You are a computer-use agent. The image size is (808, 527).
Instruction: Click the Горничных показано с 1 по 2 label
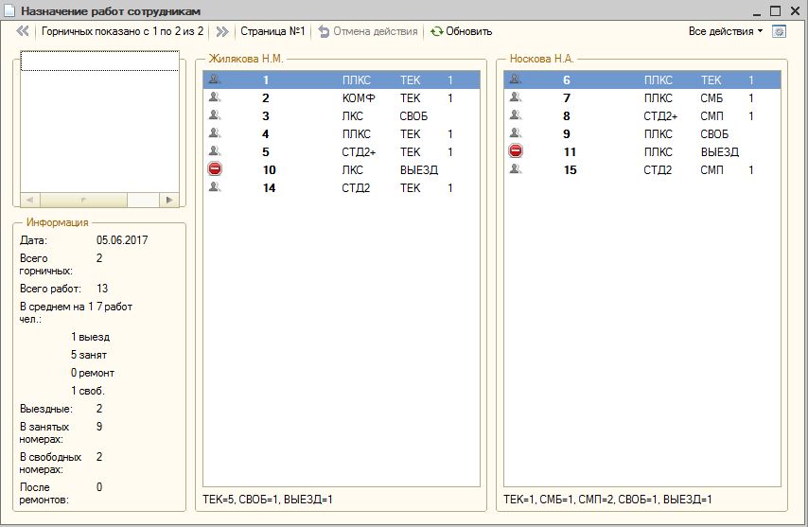coord(122,31)
